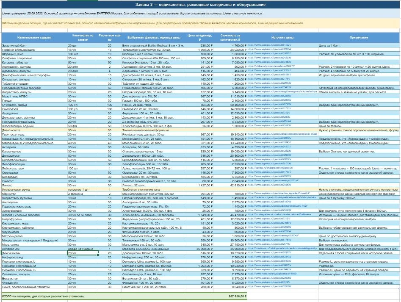The height and width of the screenshot is (302, 401).
Task: Select the 'Источник цены' column header
Action: 282,38
